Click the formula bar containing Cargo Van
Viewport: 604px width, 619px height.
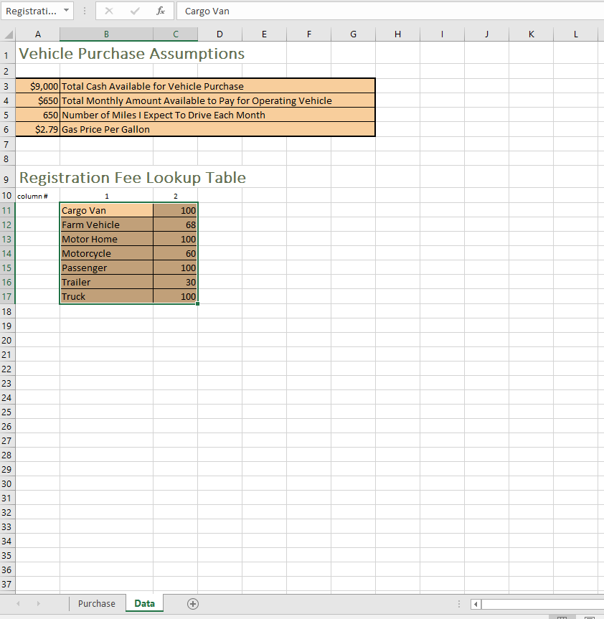[390, 11]
